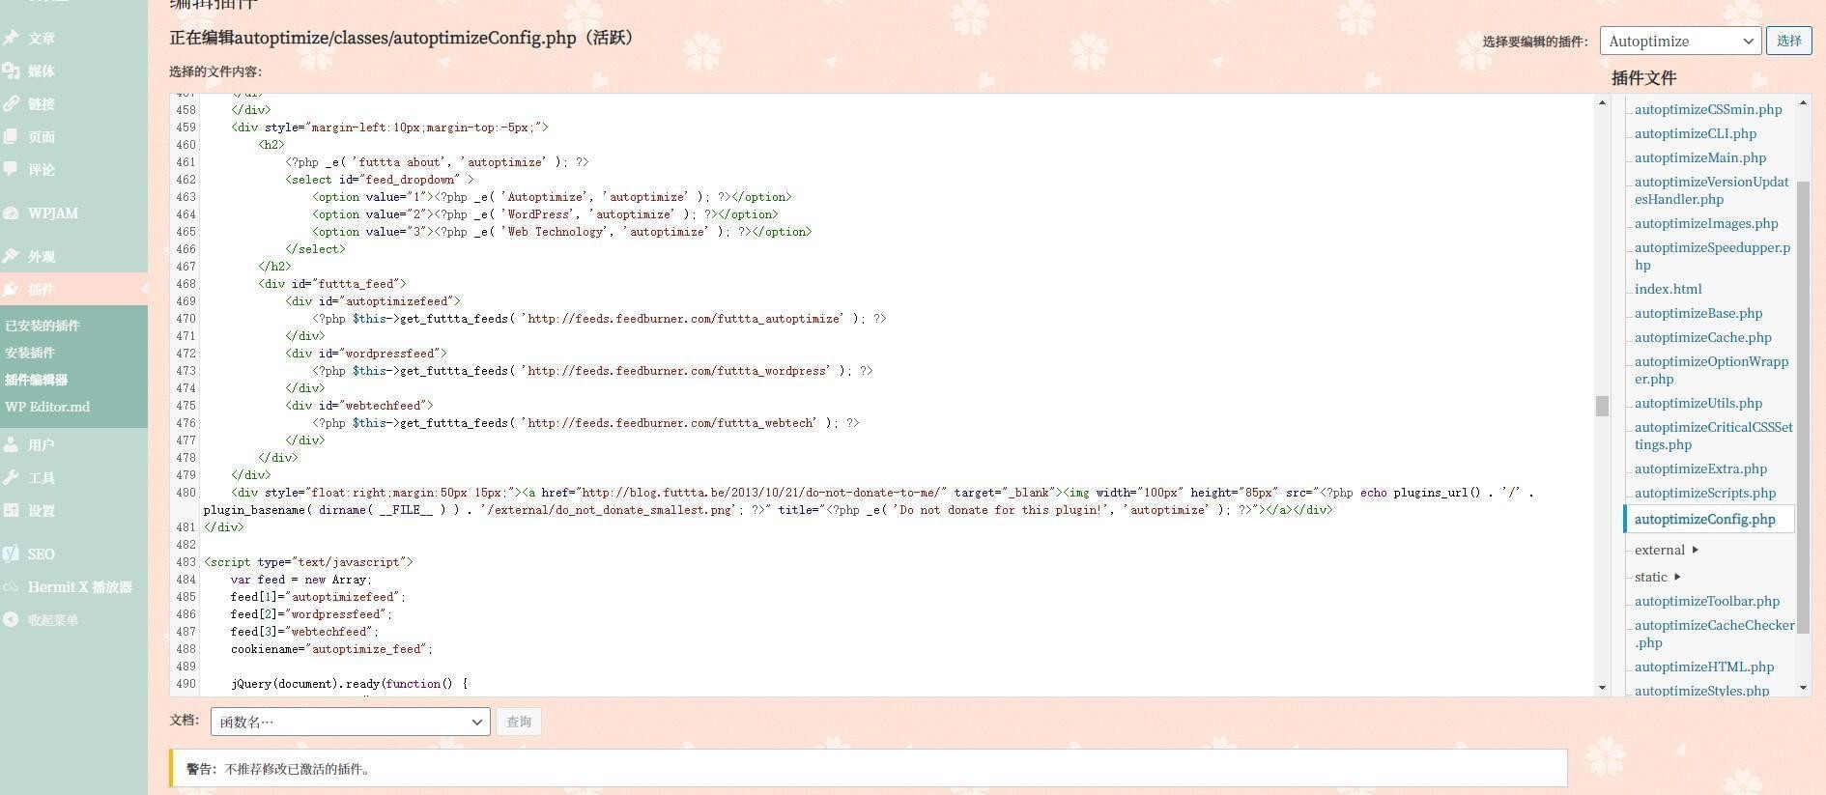The image size is (1826, 795).
Task: Open autoptimizeScripts.php file
Action: [x=1705, y=493]
